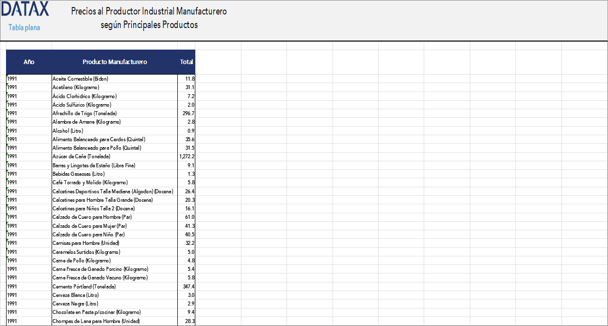Click the 9.1 total for Barras y Lingotes

[186, 165]
